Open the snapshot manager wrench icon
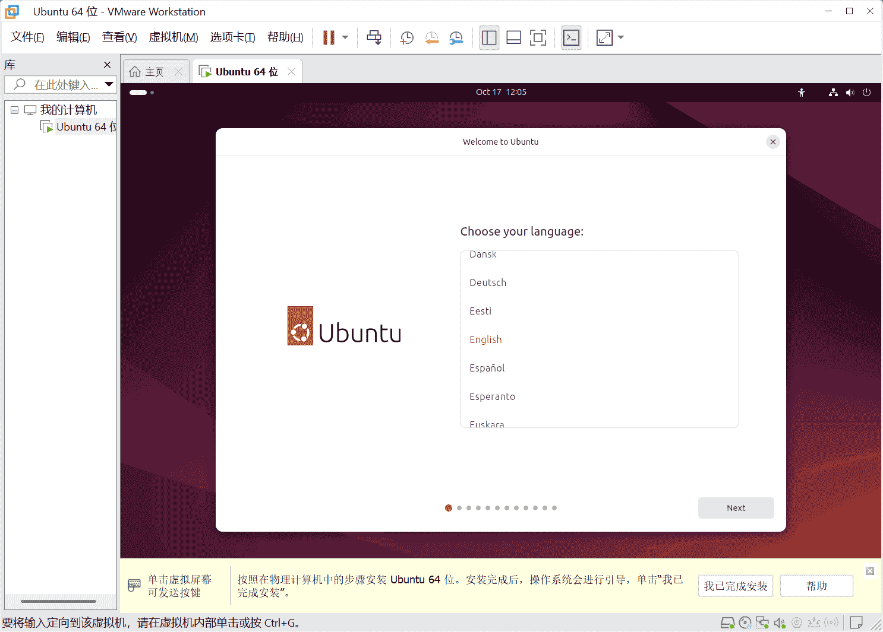The height and width of the screenshot is (632, 883). [x=456, y=38]
